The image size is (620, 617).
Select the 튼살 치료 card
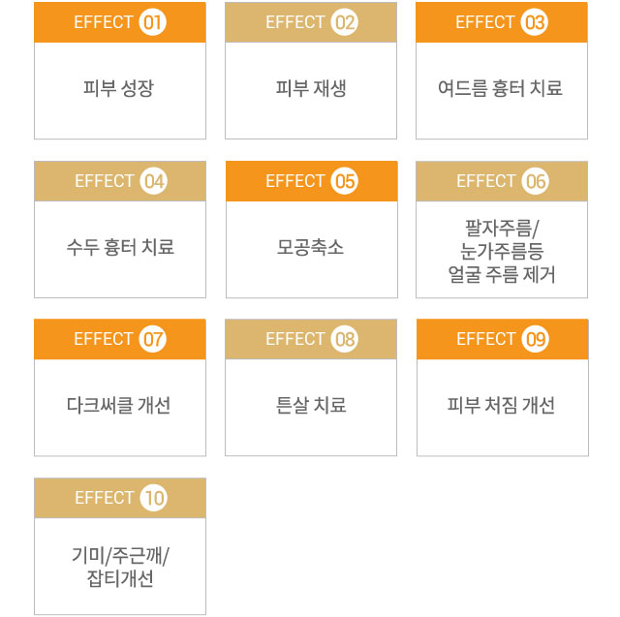click(x=311, y=387)
